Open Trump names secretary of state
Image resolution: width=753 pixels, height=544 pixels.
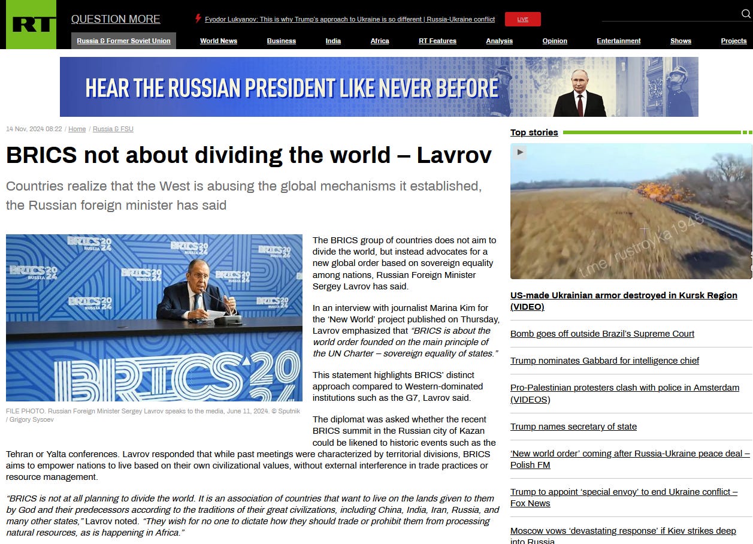tap(573, 427)
